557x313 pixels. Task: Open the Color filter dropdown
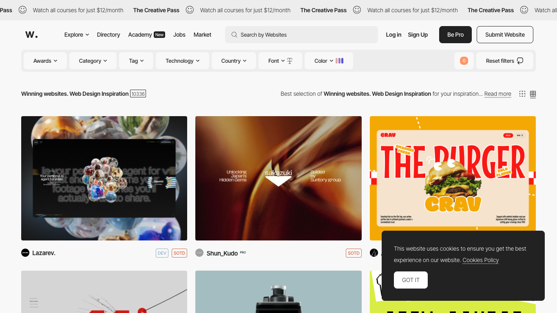coord(329,61)
